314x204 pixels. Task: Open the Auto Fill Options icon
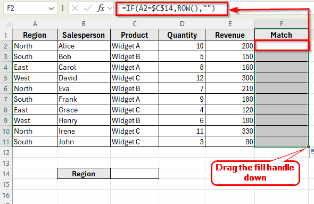312,153
